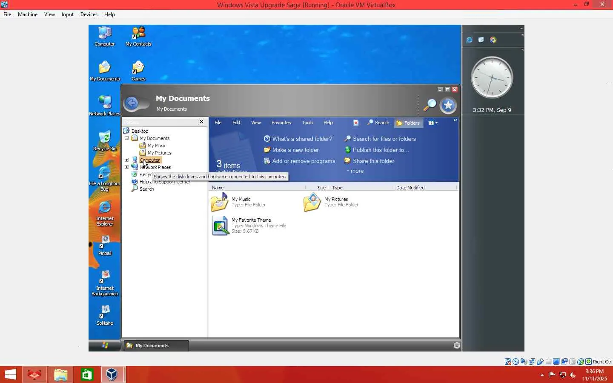This screenshot has height=383, width=613.
Task: Select the My Favorite Theme file
Action: (x=249, y=226)
